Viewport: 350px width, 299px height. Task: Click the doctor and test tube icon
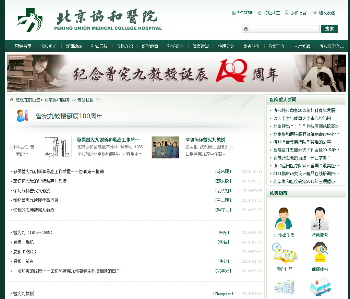pyautogui.click(x=23, y=116)
